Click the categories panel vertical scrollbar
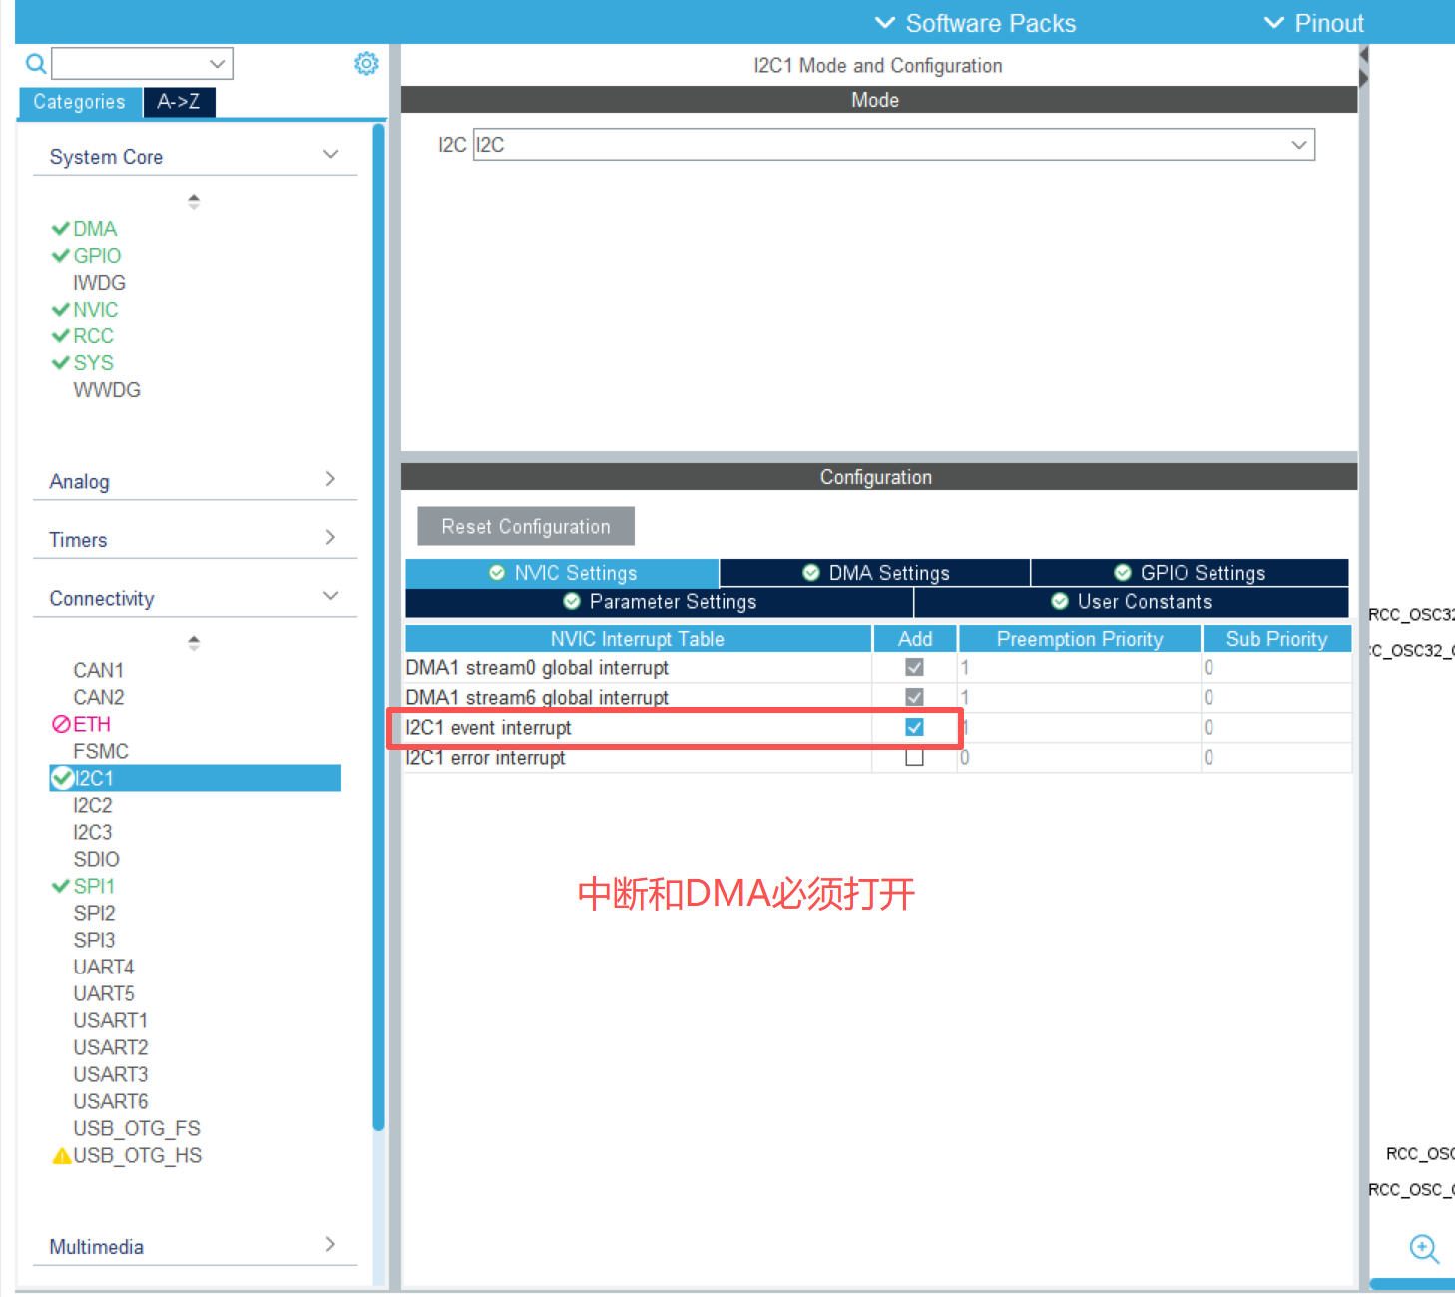 (x=378, y=627)
